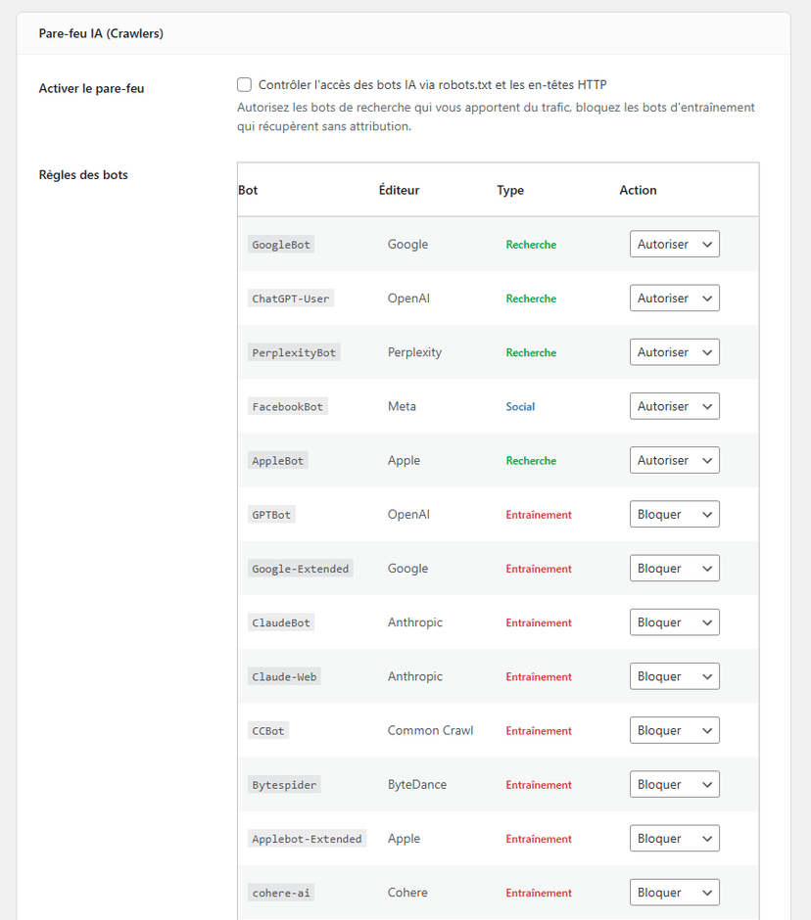Open the Action dropdown for CCBot

click(674, 730)
